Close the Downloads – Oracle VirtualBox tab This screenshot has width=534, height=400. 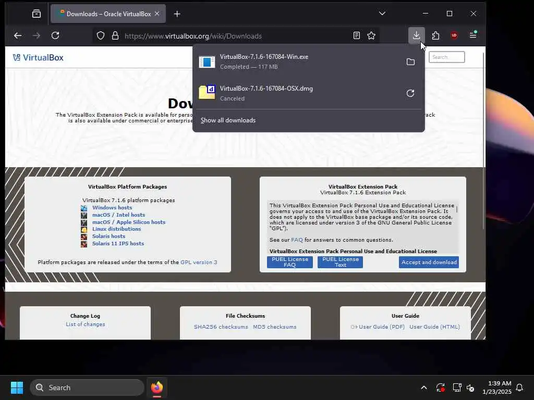[x=157, y=14]
